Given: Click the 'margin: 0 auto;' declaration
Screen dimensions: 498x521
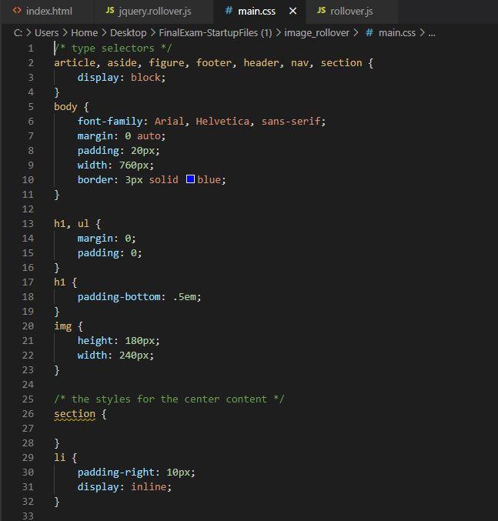Looking at the screenshot, I should [x=122, y=136].
